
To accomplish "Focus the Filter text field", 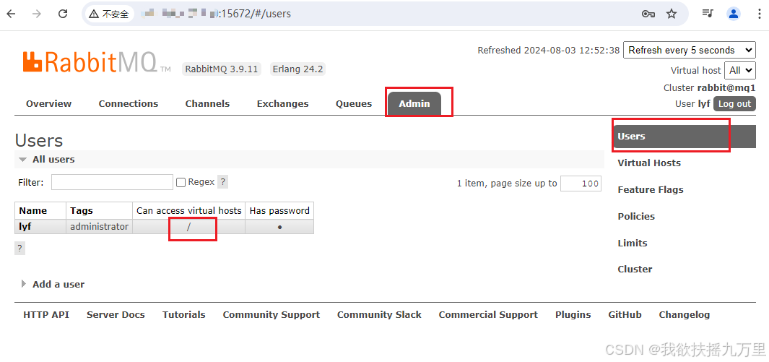I will pos(113,183).
